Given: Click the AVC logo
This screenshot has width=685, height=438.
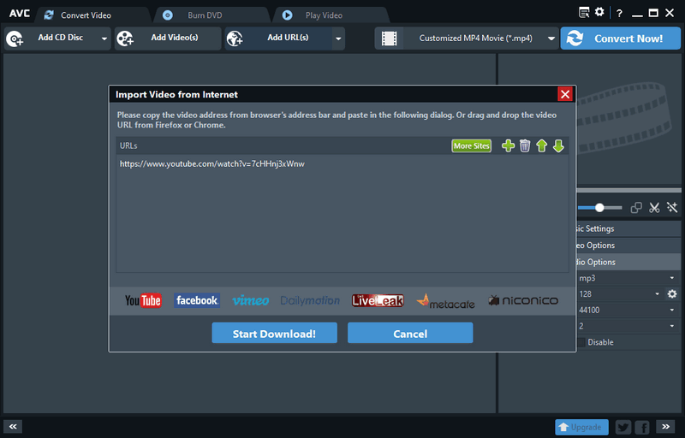Looking at the screenshot, I should click(20, 14).
